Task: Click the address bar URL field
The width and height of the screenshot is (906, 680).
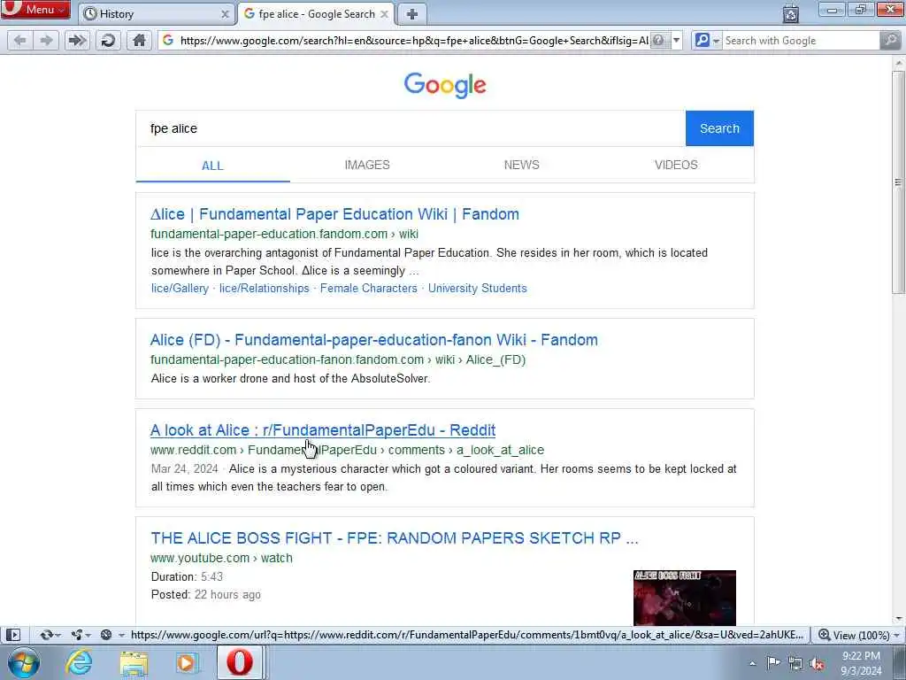Action: (x=413, y=41)
